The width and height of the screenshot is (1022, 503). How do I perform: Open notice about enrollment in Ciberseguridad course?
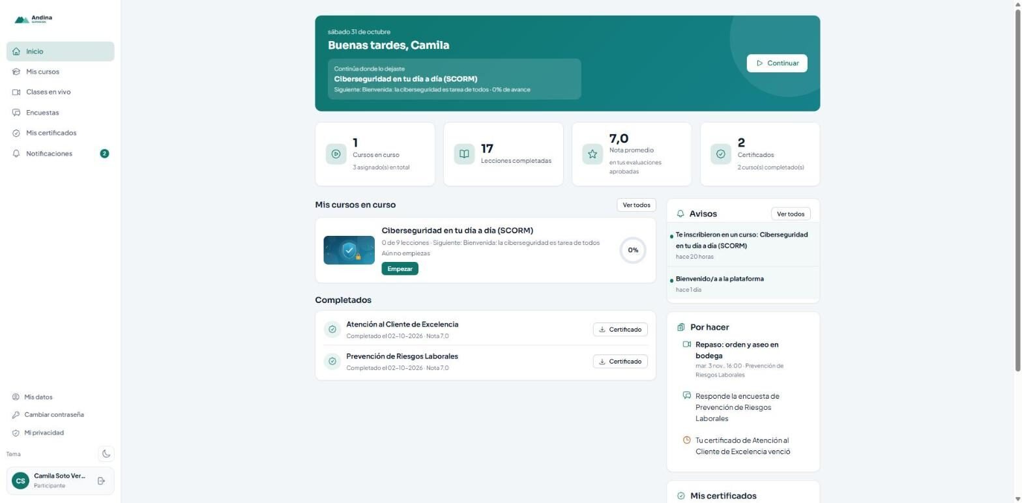point(743,245)
